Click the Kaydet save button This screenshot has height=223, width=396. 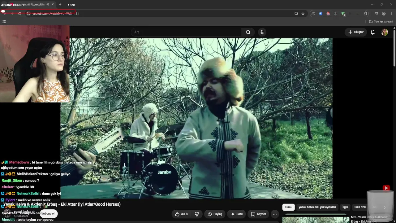(x=258, y=214)
